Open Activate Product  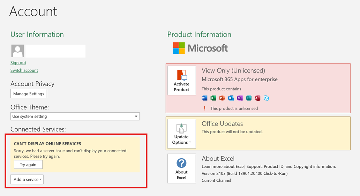point(182,80)
